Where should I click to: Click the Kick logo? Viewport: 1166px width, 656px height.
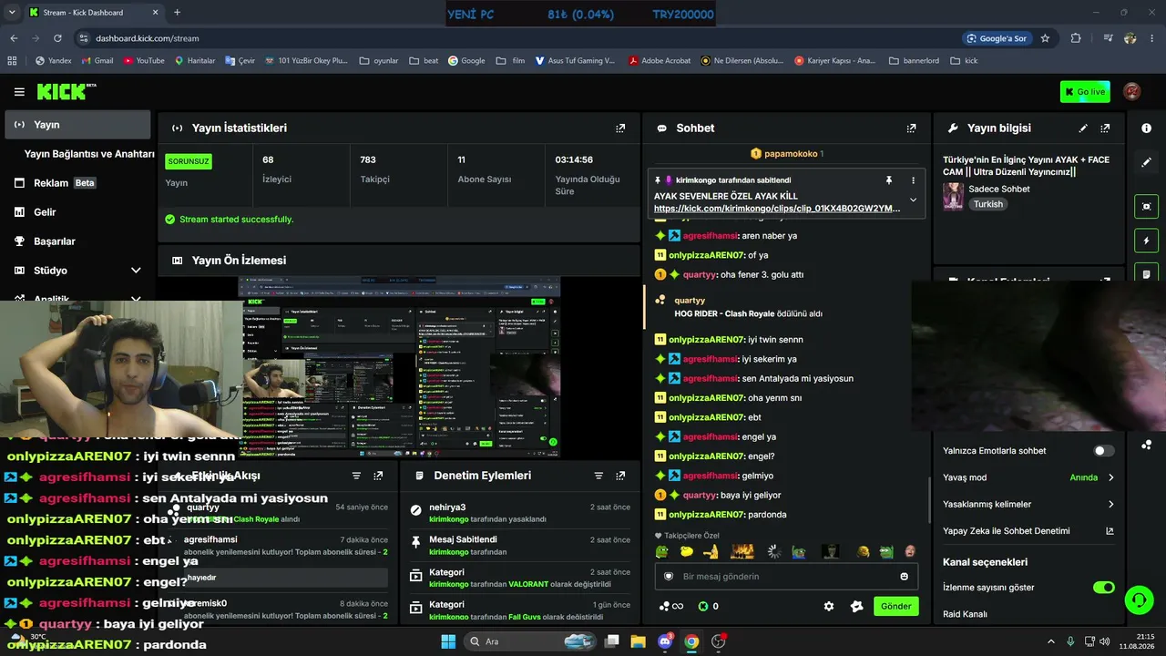click(x=66, y=91)
